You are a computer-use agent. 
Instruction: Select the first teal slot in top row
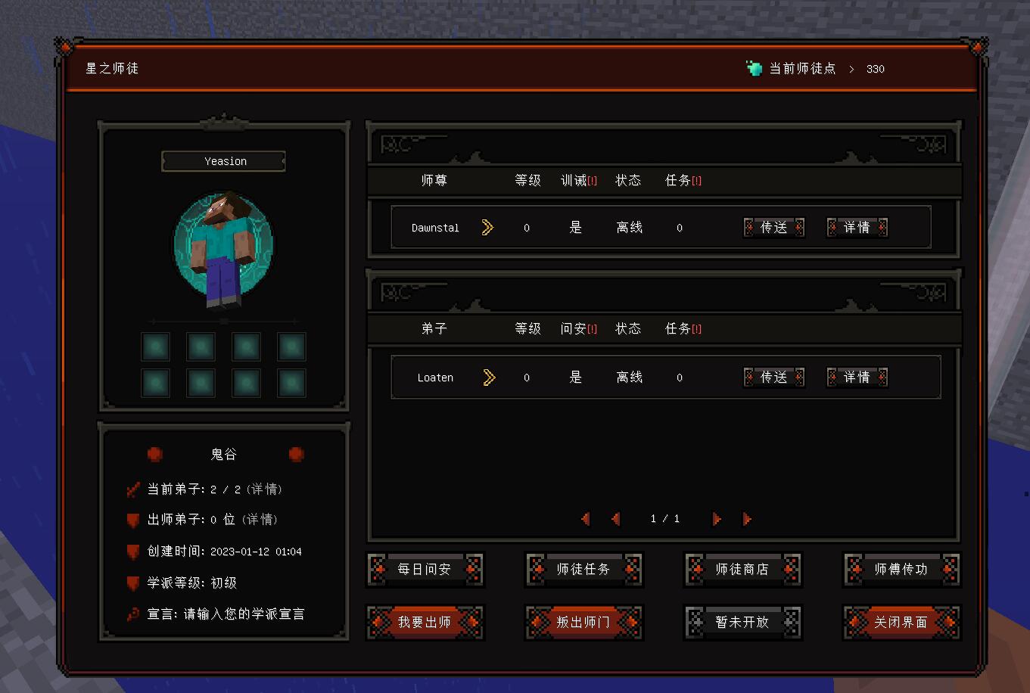pyautogui.click(x=155, y=346)
